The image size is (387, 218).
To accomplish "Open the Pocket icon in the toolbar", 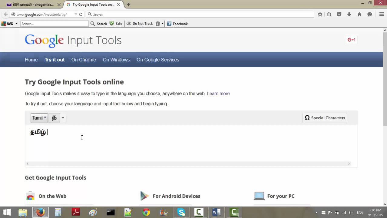I will [x=339, y=14].
